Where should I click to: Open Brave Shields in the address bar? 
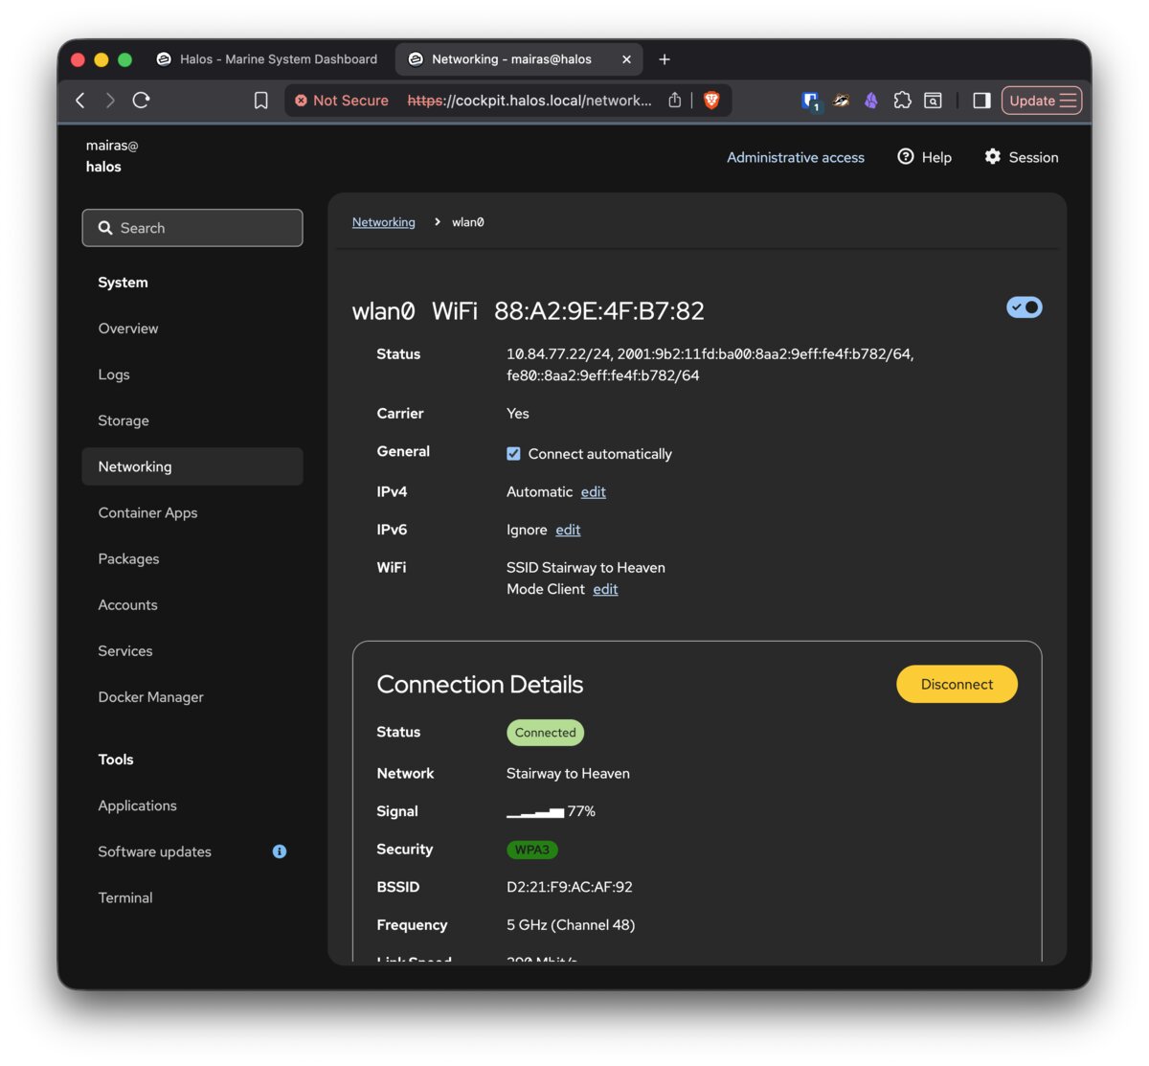click(x=711, y=100)
